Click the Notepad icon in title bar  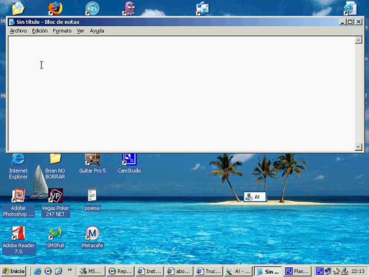[x=12, y=22]
